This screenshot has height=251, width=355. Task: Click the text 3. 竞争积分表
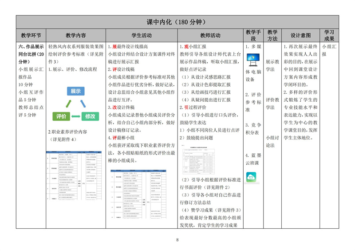253,129
